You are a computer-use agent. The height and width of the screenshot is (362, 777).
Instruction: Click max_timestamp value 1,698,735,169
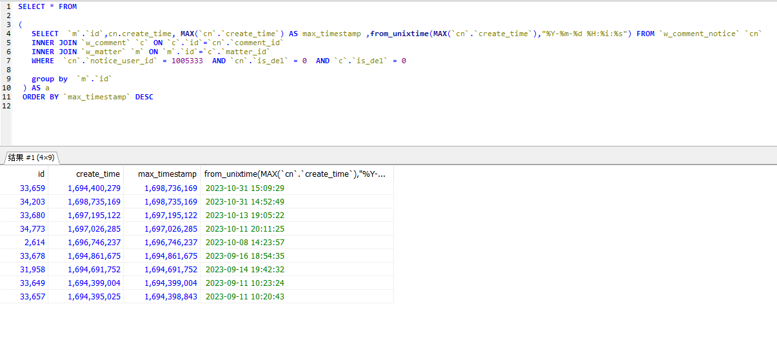pos(171,202)
